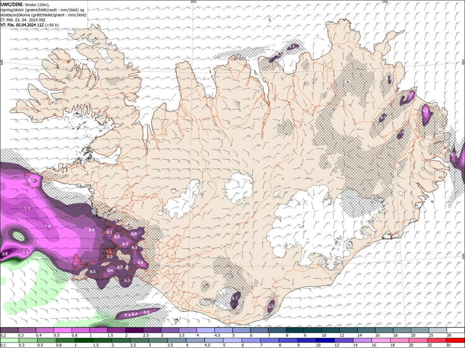
Task: Pick light pink lower swatch starting at 16
Action: pos(381,340)
